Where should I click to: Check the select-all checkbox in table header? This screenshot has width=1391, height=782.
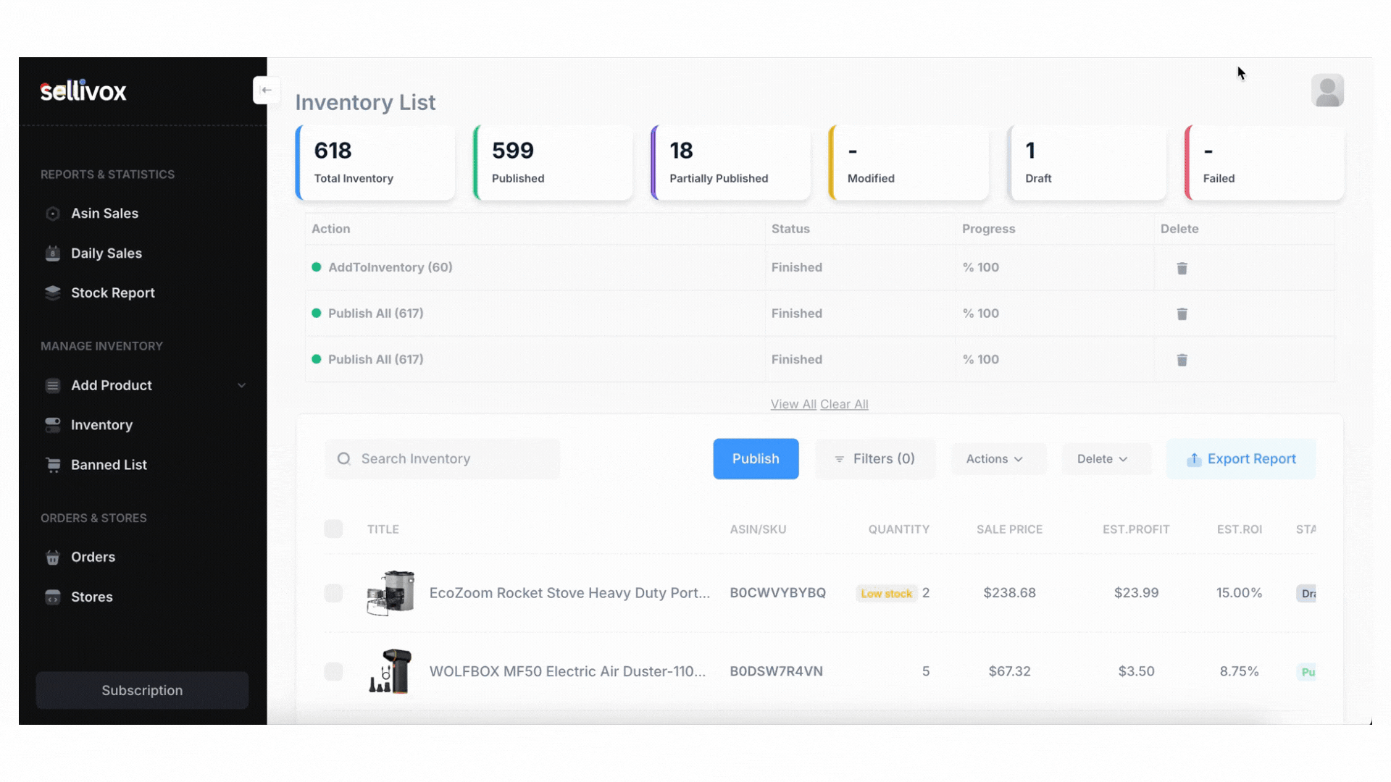click(x=333, y=529)
